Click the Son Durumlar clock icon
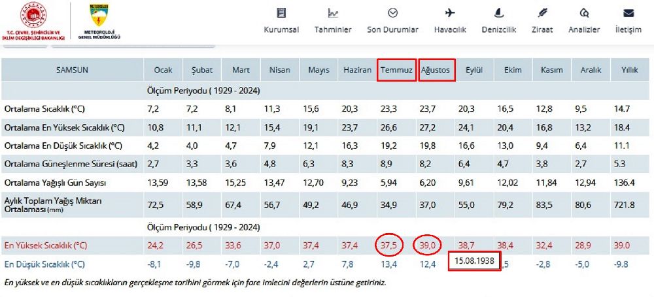 392,13
